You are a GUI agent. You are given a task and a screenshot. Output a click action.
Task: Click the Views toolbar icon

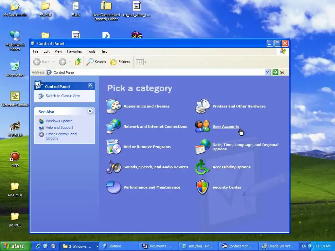click(x=139, y=62)
